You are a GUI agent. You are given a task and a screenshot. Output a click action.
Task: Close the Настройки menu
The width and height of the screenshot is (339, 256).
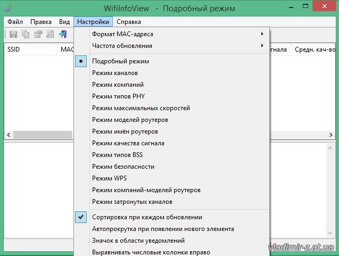click(93, 22)
